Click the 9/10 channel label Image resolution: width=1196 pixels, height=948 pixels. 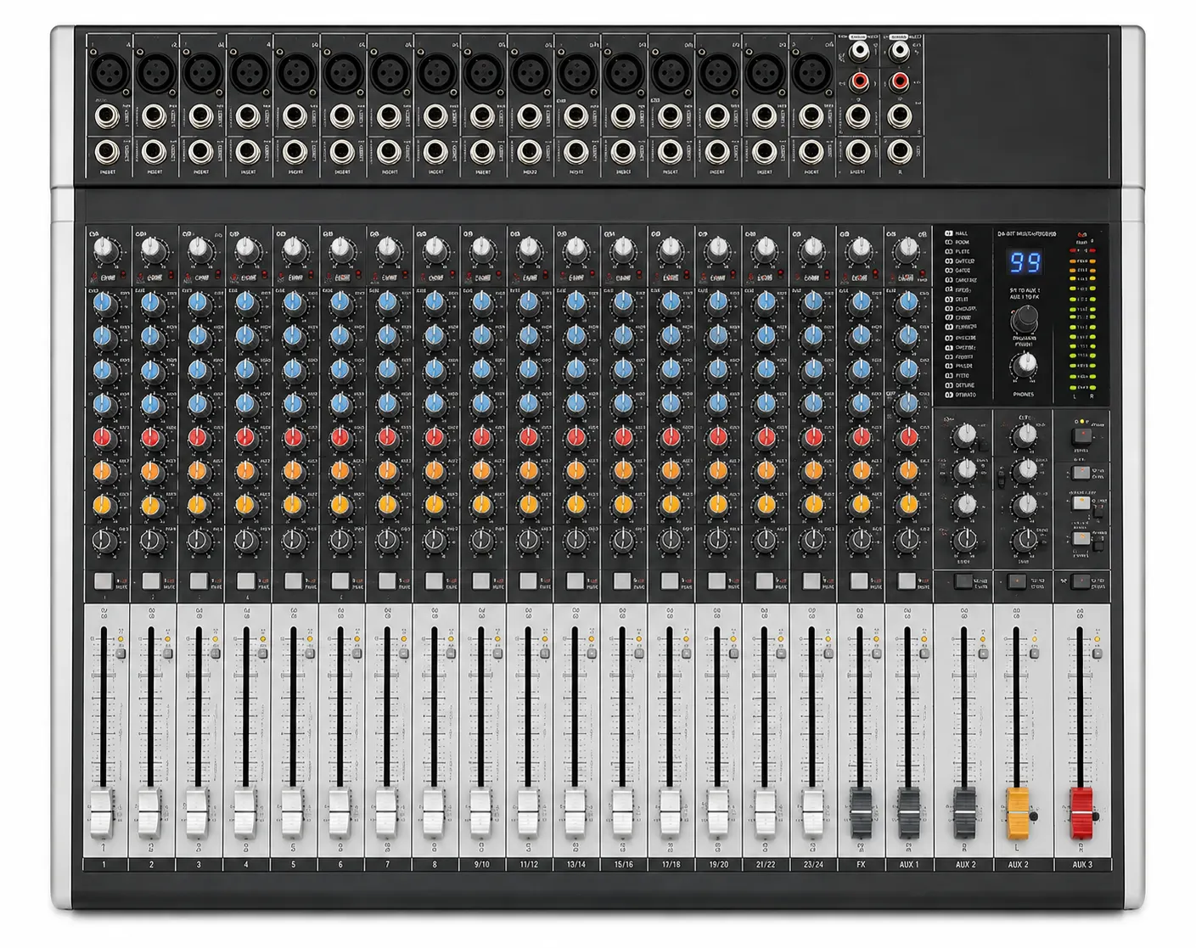482,865
